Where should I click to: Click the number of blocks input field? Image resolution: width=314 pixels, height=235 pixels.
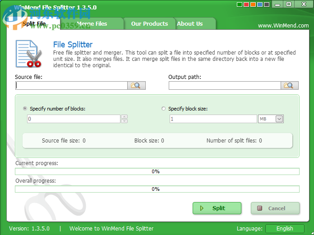74,119
